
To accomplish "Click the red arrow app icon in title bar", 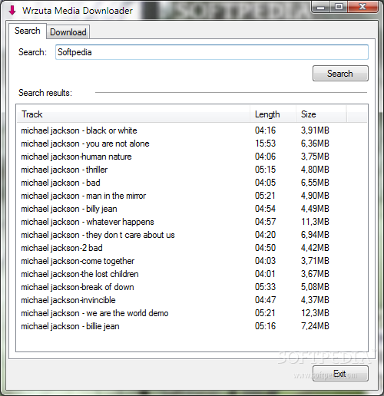I will [12, 10].
